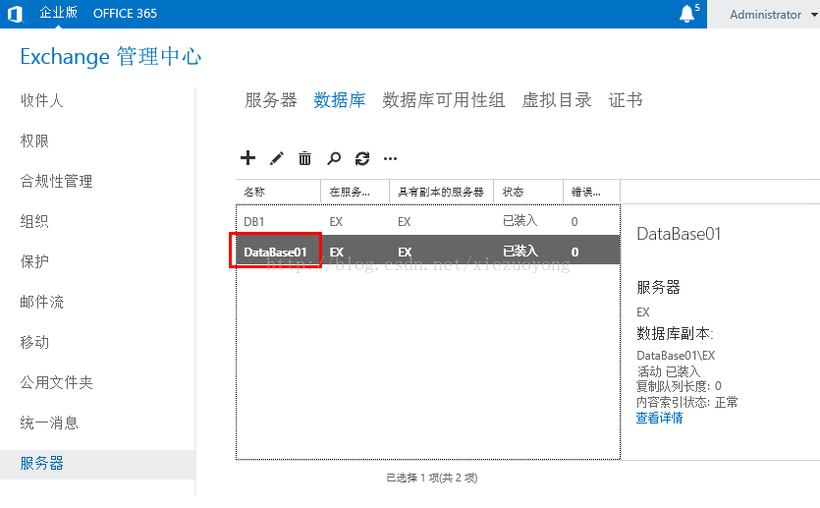The height and width of the screenshot is (508, 820).
Task: Refresh the database list
Action: point(362,158)
